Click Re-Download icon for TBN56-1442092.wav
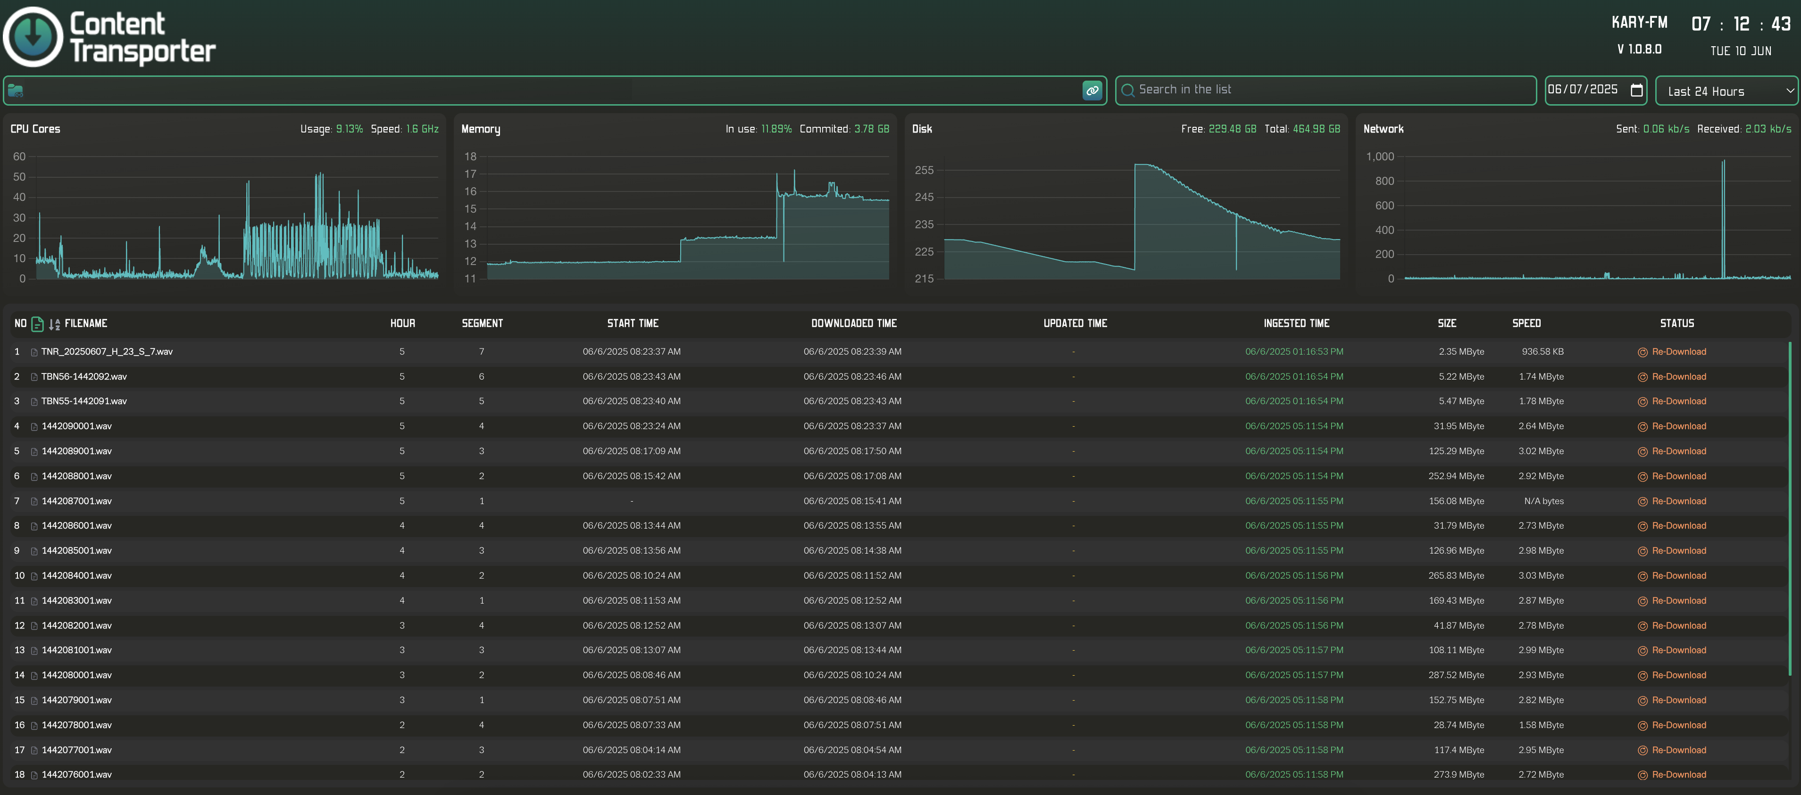This screenshot has height=795, width=1801. [1643, 377]
